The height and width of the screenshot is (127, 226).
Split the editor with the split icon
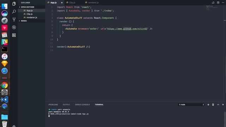218,3
